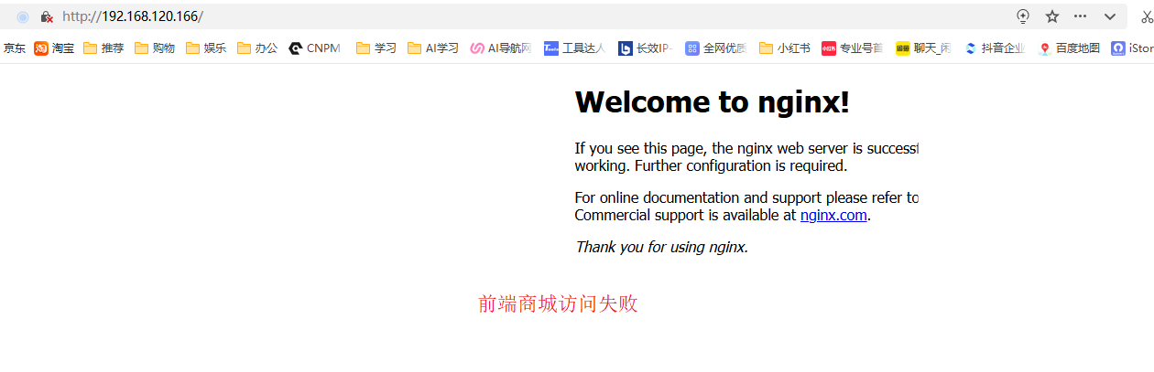Click the nginx.com link
1154x372 pixels.
(833, 216)
